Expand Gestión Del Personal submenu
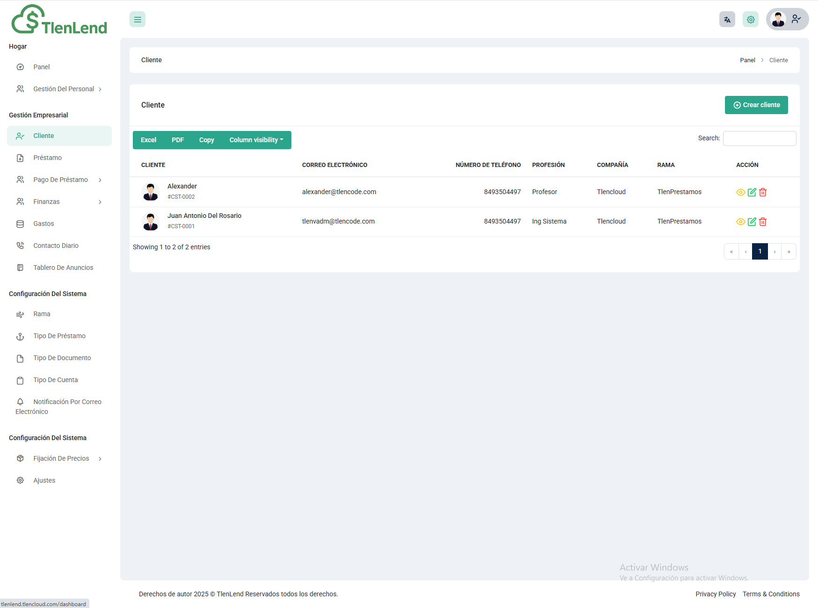The width and height of the screenshot is (818, 608). 64,89
